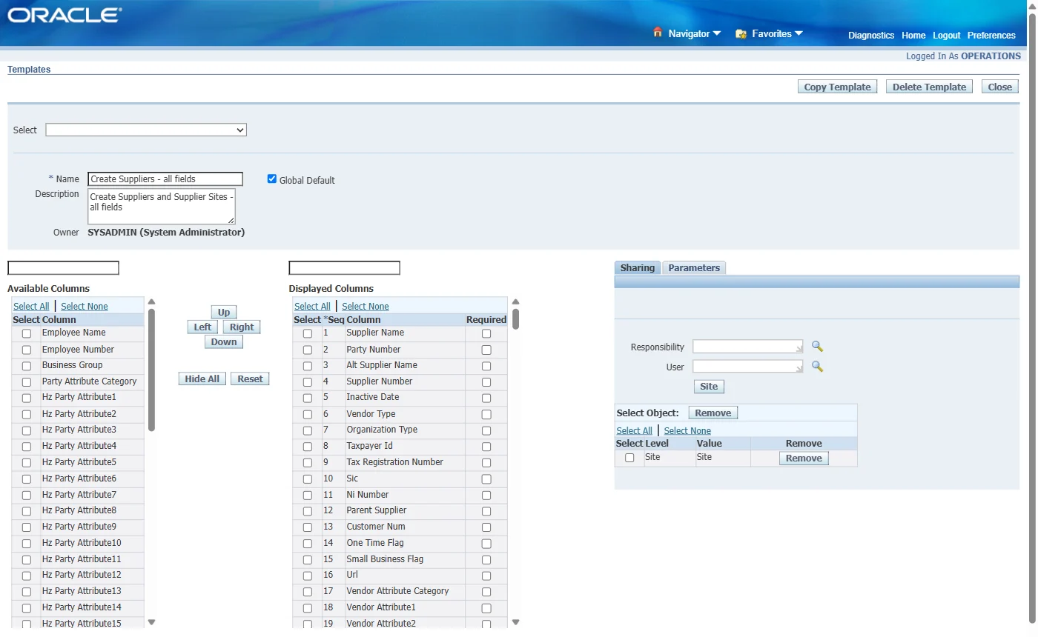The image size is (1038, 637).
Task: Click the page vertical scrollbar
Action: click(x=1032, y=318)
